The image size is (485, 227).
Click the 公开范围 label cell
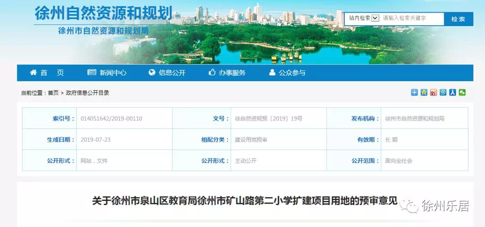(354, 161)
